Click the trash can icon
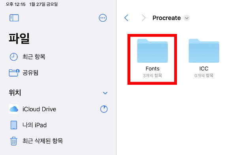Screen dimensions: 237x155 (x=13, y=141)
